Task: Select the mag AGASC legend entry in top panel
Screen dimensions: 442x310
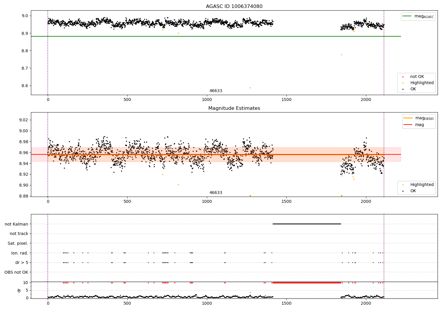Action: (418, 16)
